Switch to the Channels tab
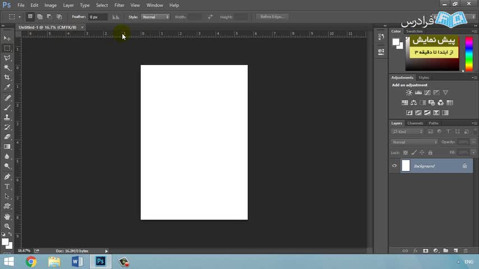 (415, 123)
